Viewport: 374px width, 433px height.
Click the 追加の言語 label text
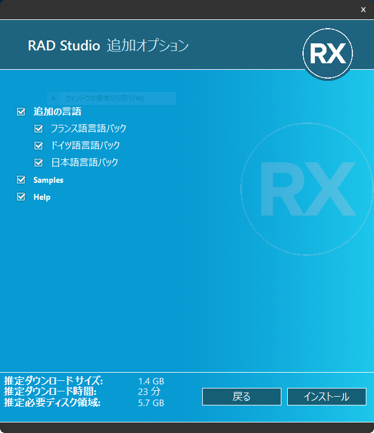click(x=57, y=111)
